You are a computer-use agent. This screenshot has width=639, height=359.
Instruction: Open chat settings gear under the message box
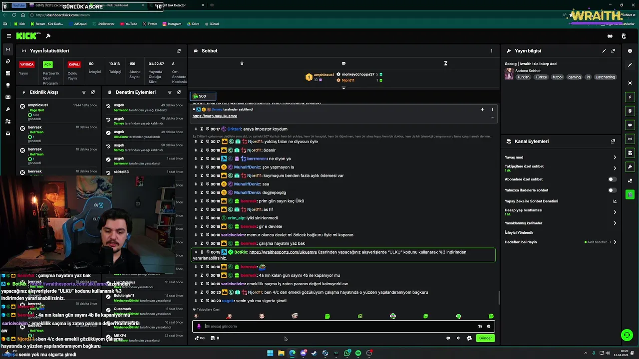[458, 338]
